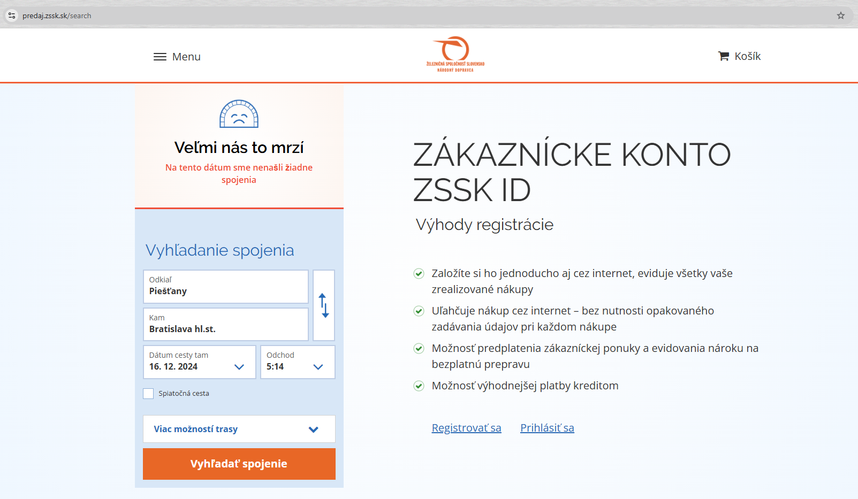Swap origin and destination stations
The width and height of the screenshot is (858, 499).
coord(324,305)
